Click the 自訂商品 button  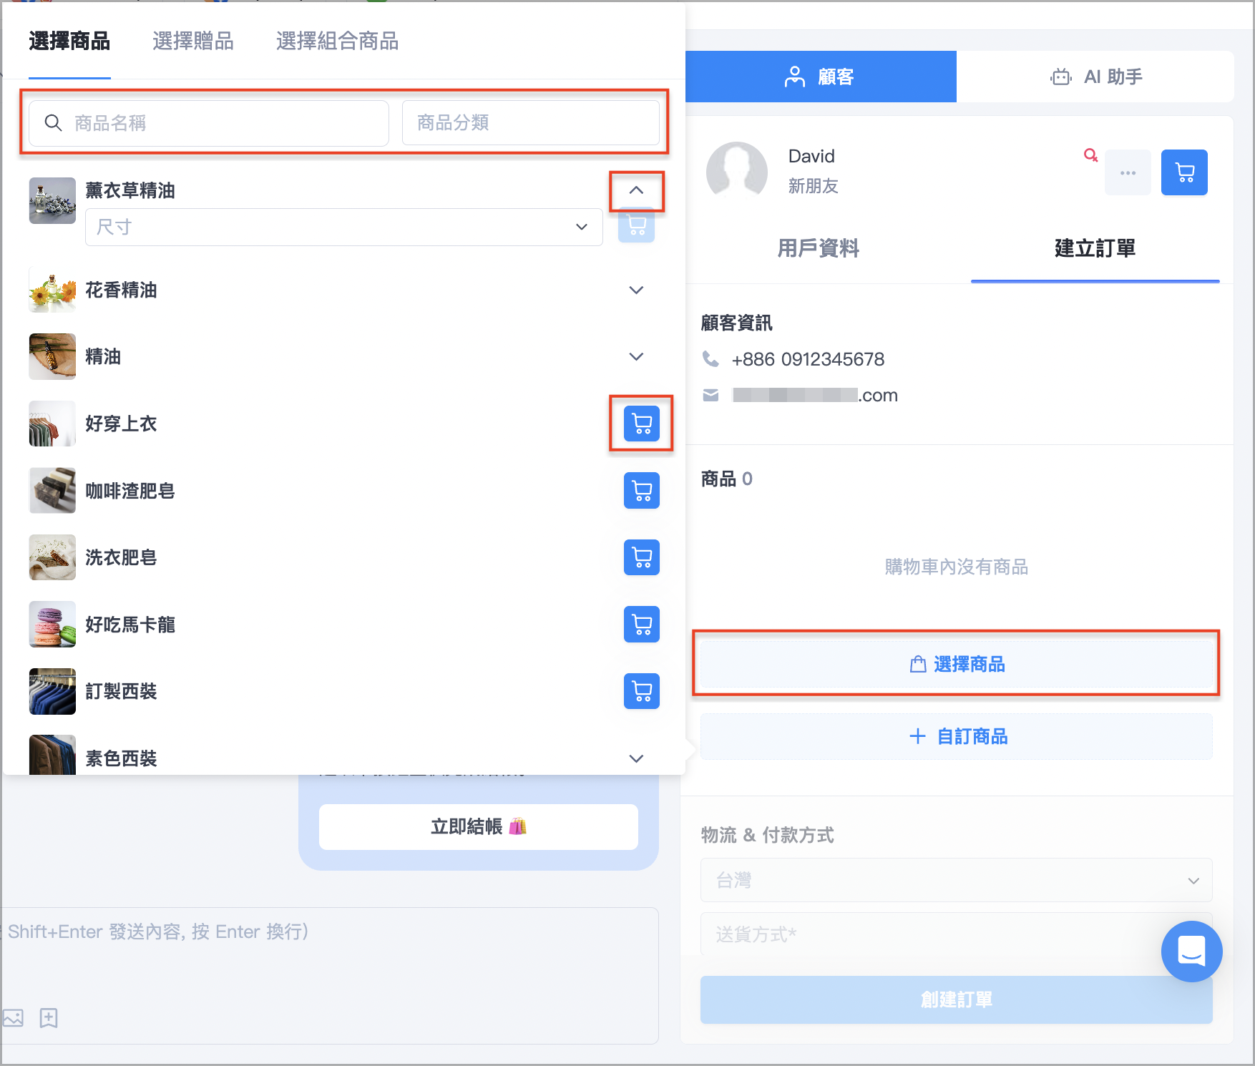(956, 736)
